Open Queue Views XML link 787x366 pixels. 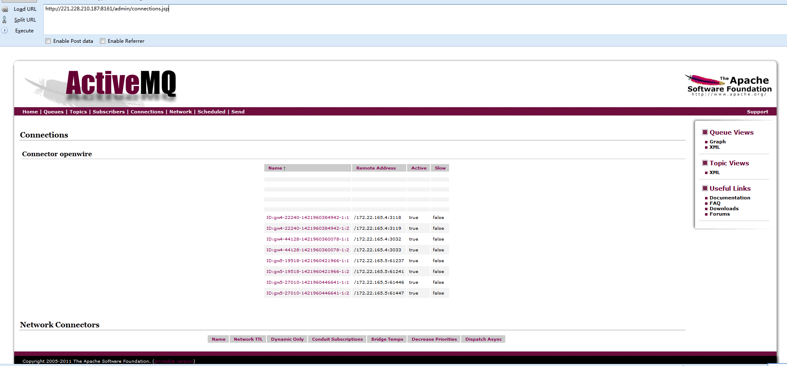715,147
